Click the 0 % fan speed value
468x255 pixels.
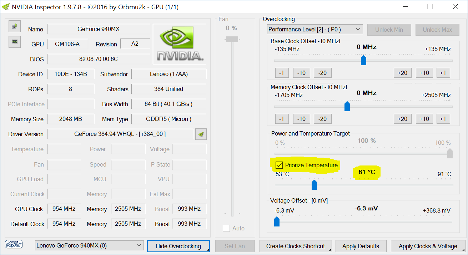tap(231, 28)
